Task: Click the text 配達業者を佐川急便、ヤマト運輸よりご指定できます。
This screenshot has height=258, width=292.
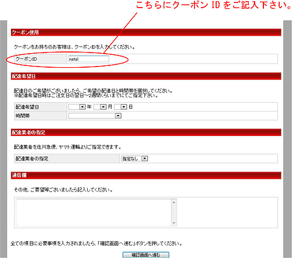Action: (68, 147)
